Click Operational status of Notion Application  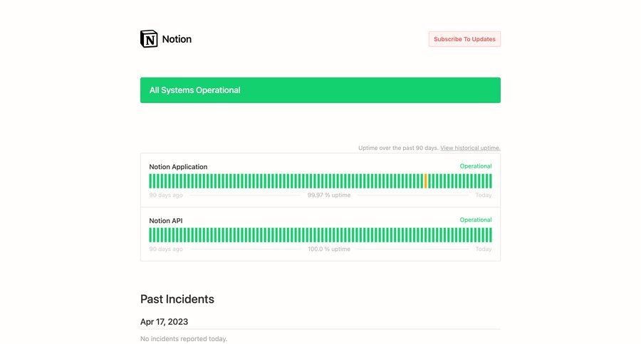coord(476,166)
